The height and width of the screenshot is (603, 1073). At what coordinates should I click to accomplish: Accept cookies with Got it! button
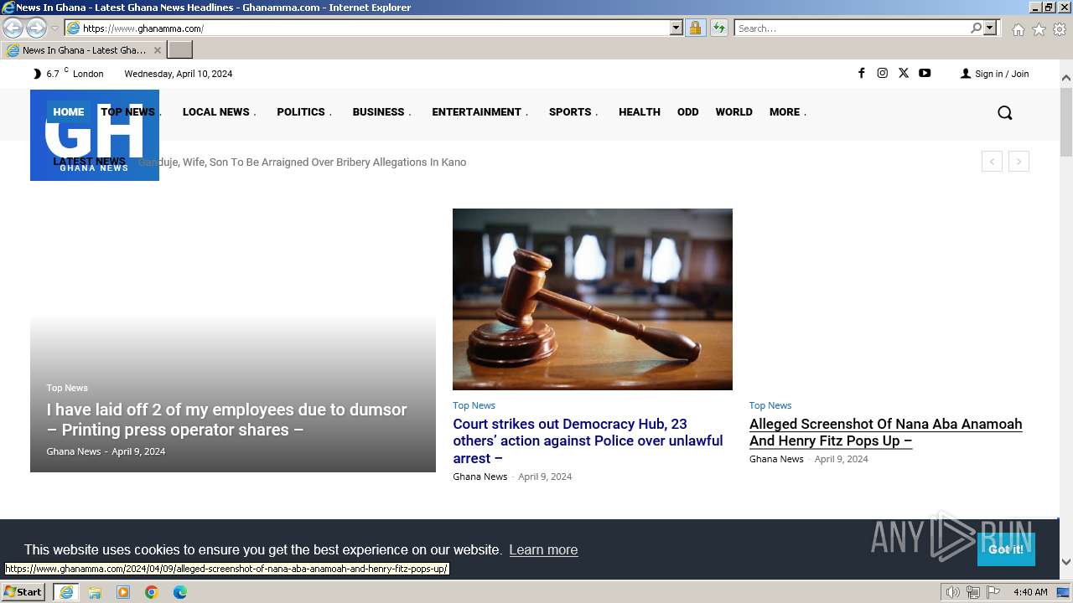[x=1006, y=549]
